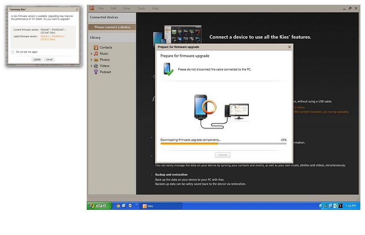Open the Edit menu
This screenshot has width=365, height=235.
tap(113, 9)
